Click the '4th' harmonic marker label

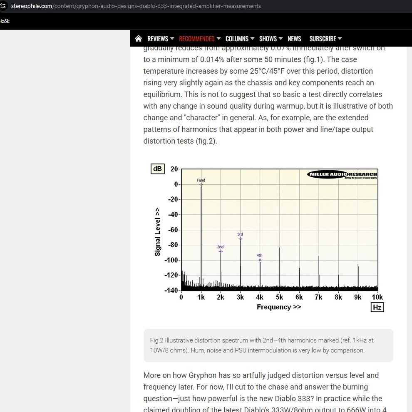point(260,255)
